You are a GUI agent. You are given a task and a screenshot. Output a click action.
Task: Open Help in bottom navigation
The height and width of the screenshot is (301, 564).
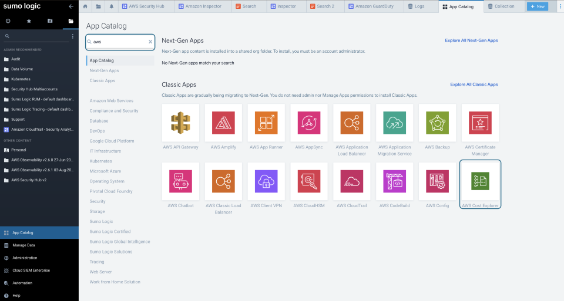click(x=39, y=295)
